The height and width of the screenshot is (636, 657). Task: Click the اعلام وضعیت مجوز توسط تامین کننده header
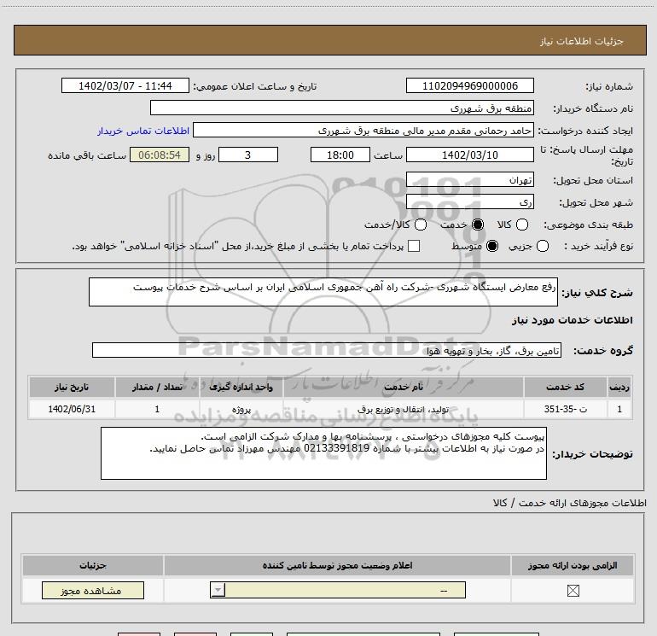tap(337, 565)
